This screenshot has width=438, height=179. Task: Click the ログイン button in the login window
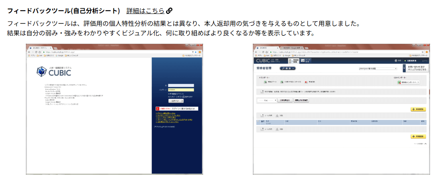point(176,101)
